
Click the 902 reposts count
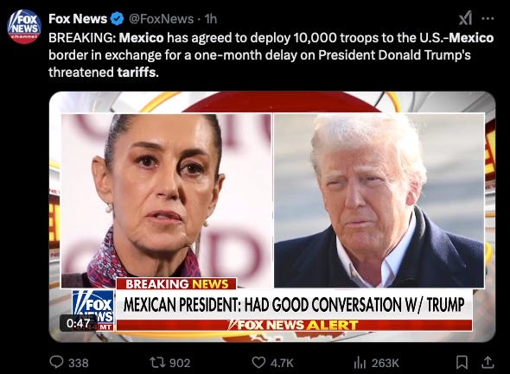(180, 363)
